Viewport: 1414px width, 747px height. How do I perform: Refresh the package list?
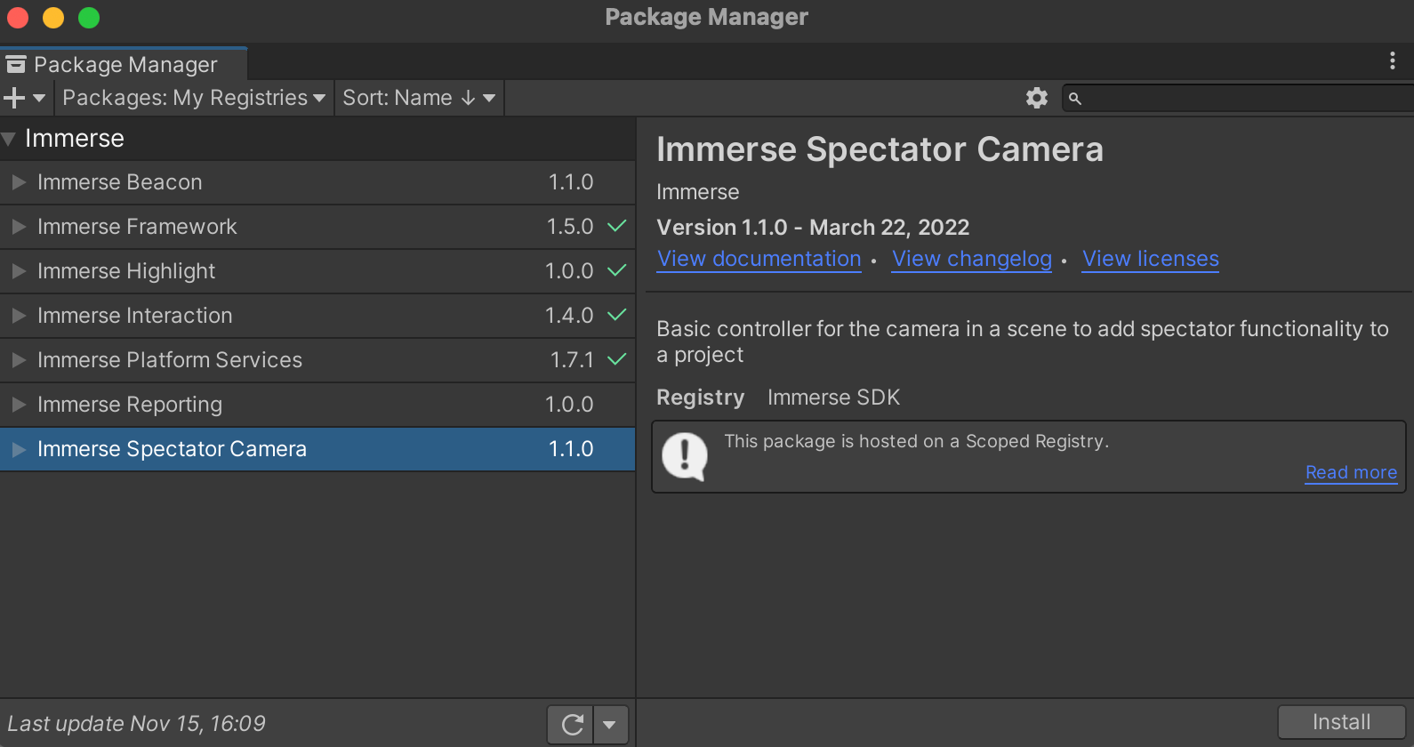572,725
